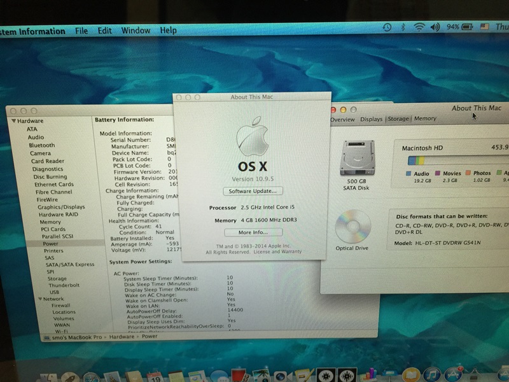The width and height of the screenshot is (509, 382).
Task: Open the File menu
Action: coord(81,31)
